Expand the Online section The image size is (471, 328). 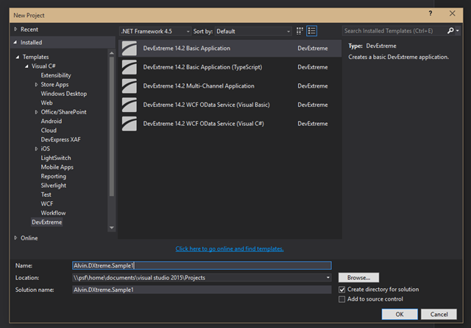[x=15, y=238]
